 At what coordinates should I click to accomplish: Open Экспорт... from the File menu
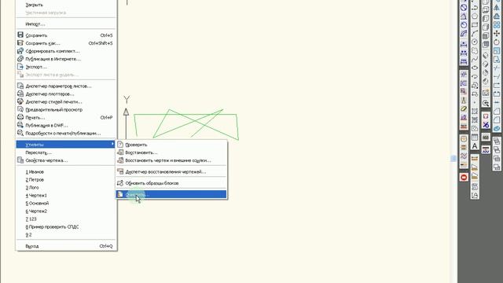66,67
